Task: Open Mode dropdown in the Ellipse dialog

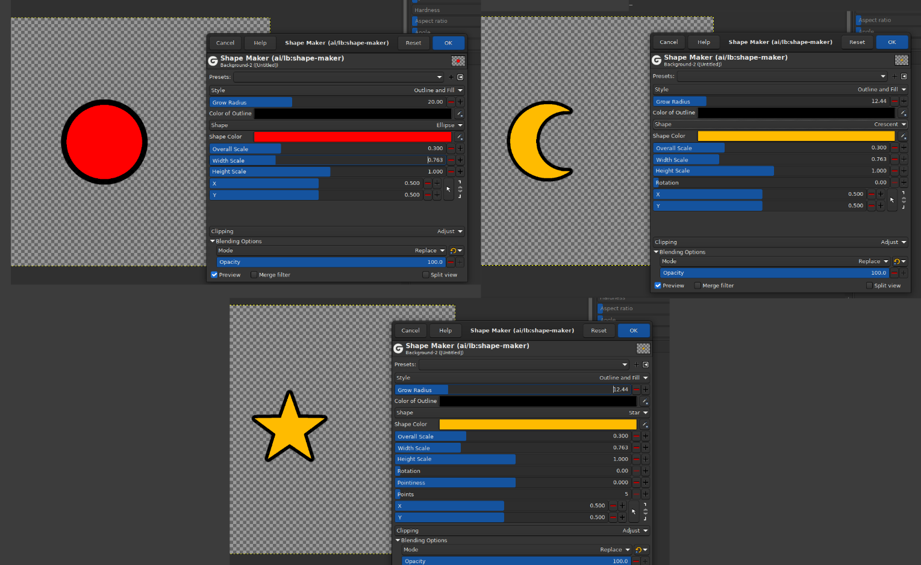Action: pos(331,251)
